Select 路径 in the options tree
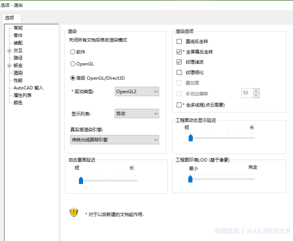This screenshot has width=293, height=241. [18, 58]
